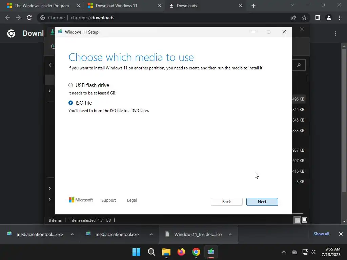
Task: Open Chrome tab search chevron
Action: point(292,5)
